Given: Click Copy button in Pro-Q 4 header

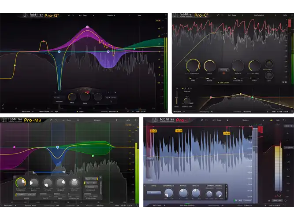Looking at the screenshot, I should pyautogui.click(x=85, y=15).
